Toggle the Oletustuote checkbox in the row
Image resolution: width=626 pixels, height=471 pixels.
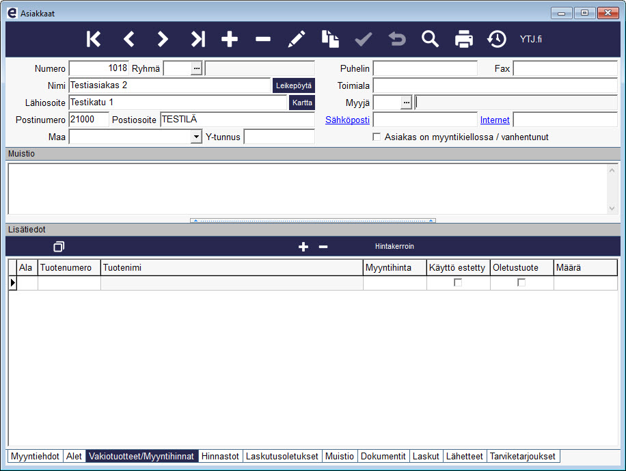click(521, 282)
